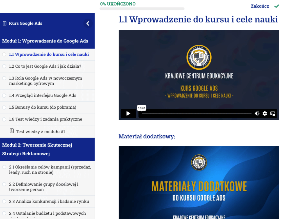
Task: Mute the video with the volume icon
Action: coord(257,113)
